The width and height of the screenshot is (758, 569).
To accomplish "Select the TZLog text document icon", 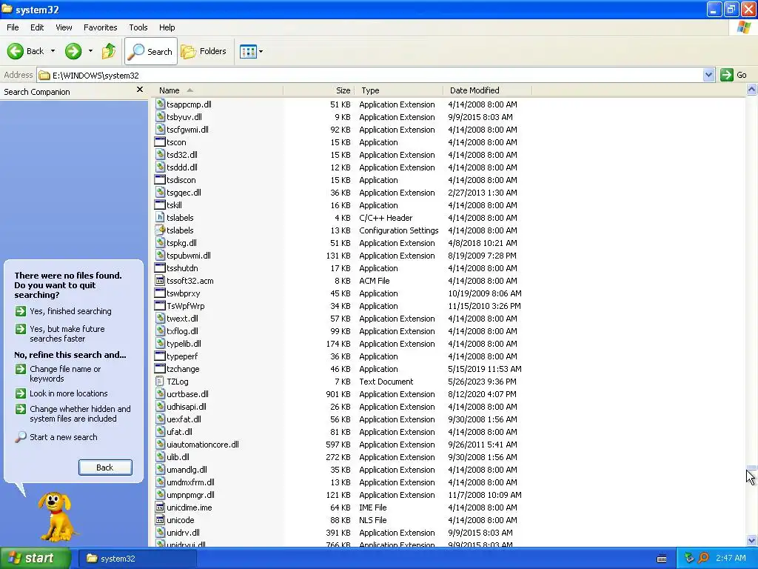I will pos(160,382).
